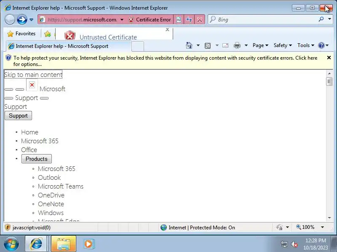Select the Internet Explorer help tab
Viewport: 337px width, 252px height.
[x=68, y=46]
